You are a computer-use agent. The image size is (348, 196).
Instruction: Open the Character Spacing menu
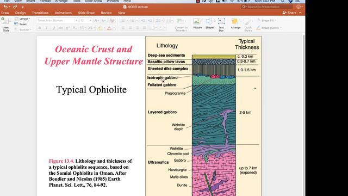82,28
